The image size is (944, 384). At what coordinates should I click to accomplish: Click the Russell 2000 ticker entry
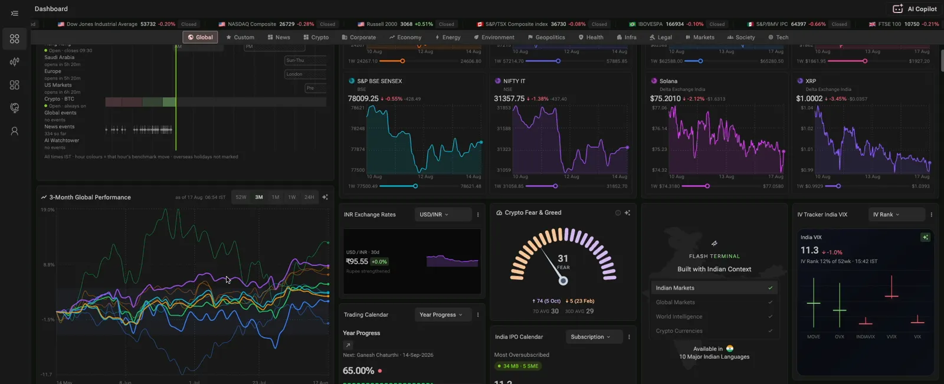(x=407, y=24)
